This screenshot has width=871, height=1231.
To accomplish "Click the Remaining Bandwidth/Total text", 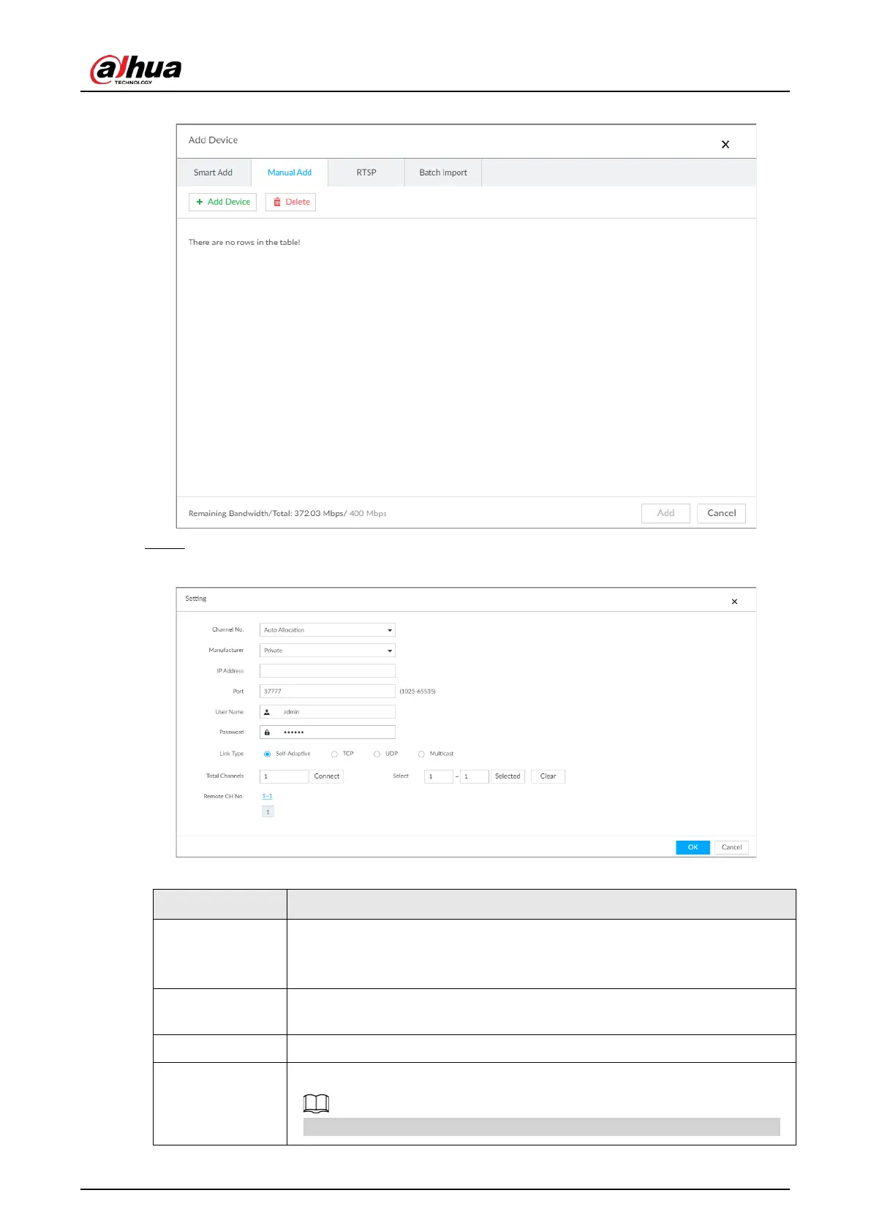I will pos(287,513).
